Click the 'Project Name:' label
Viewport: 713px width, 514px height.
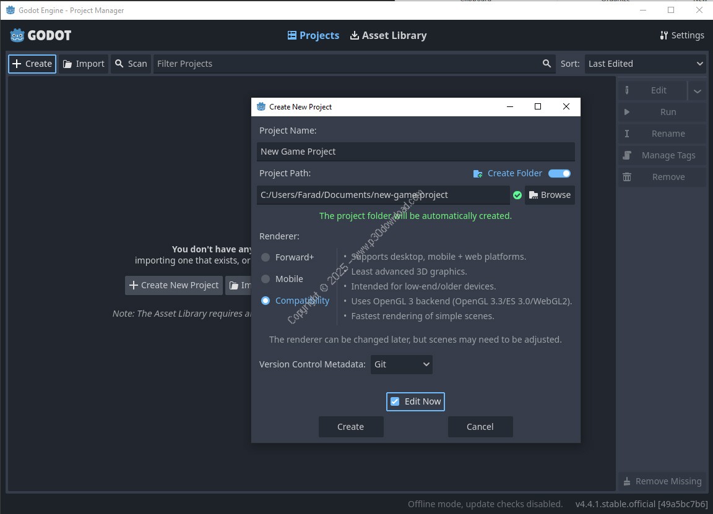coord(288,131)
